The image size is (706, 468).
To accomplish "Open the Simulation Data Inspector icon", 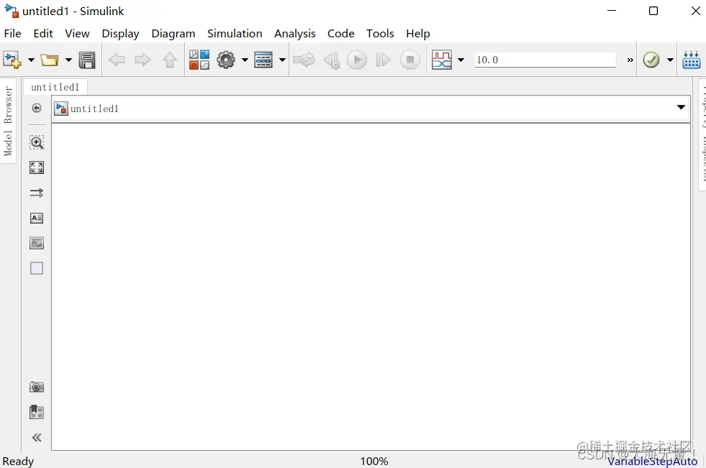I will pos(442,60).
